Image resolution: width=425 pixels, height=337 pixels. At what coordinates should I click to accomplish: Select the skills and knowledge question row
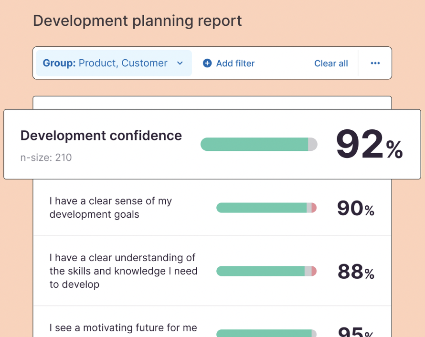tap(123, 271)
